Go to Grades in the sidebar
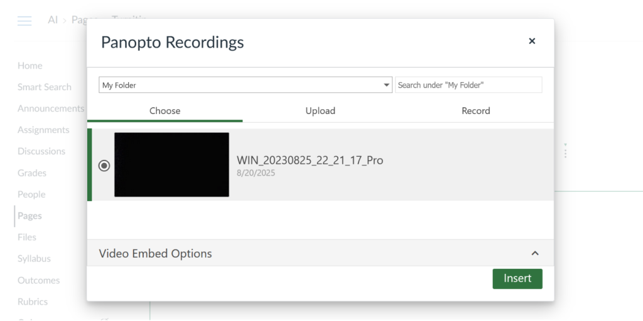The height and width of the screenshot is (321, 643). 32,173
